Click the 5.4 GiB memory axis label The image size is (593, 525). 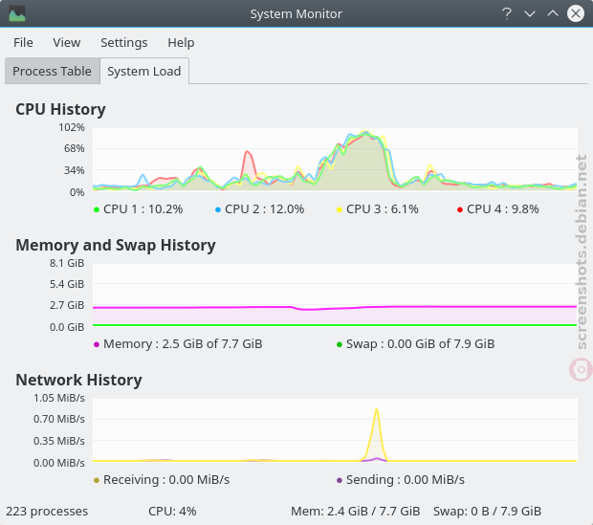pyautogui.click(x=67, y=284)
